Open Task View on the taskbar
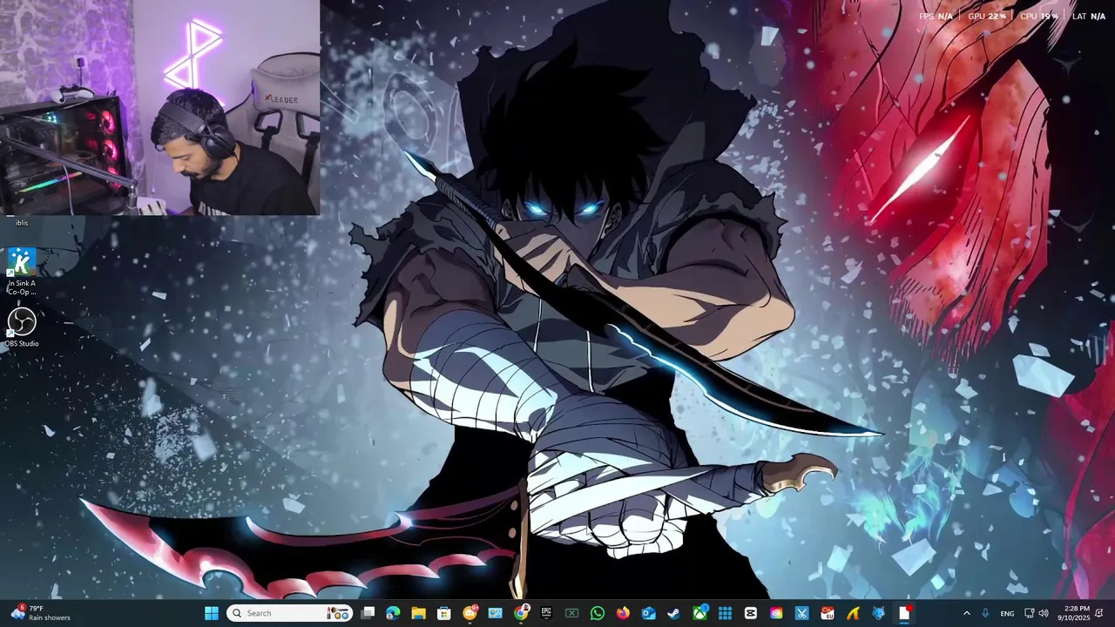Viewport: 1115px width, 627px height. [x=368, y=613]
